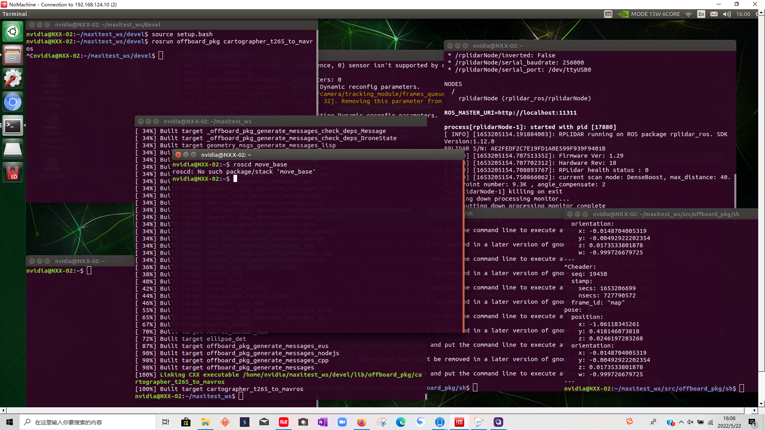This screenshot has width=765, height=430.
Task: Click the ROS_MASTER_URI line in rplidar terminal
Action: click(x=510, y=113)
